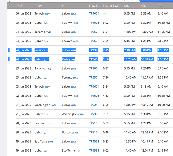Click the search input field at top

pos(67,1)
